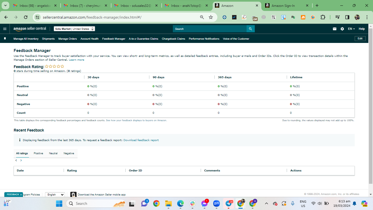Select the Neutral ratings tab
Screen dimensions: 373x210
click(x=53, y=153)
